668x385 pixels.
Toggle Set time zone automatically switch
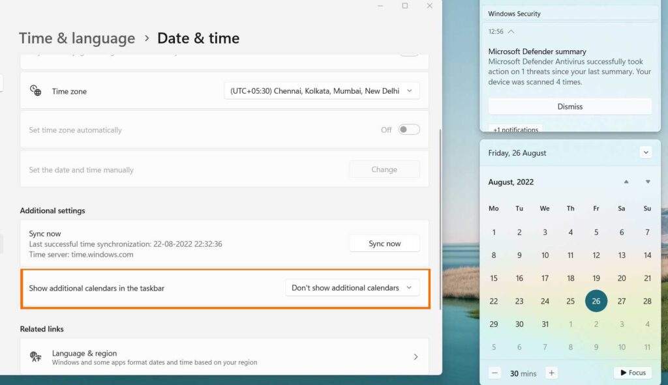coord(409,130)
